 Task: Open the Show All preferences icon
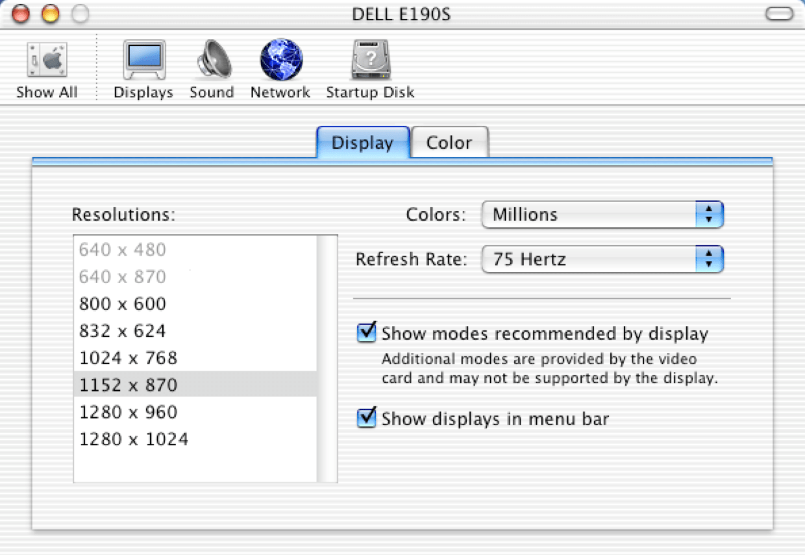[47, 70]
